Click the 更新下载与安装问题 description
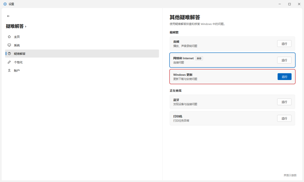The image size is (304, 182). (x=185, y=79)
